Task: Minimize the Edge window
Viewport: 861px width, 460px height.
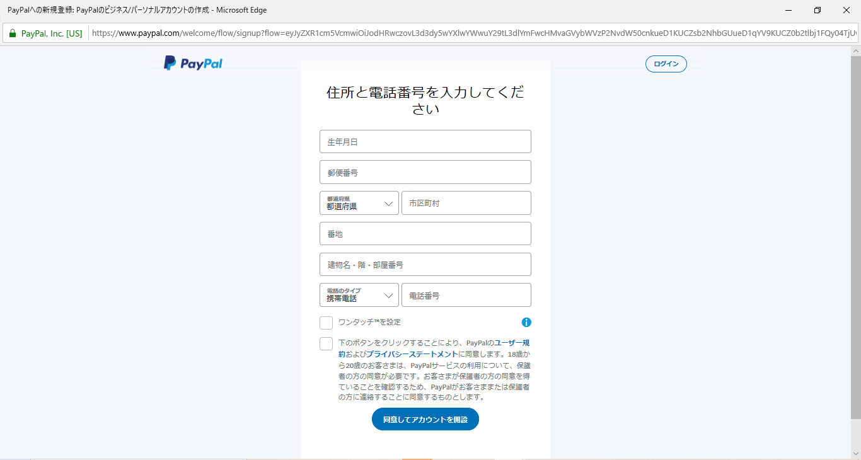Action: coord(789,10)
